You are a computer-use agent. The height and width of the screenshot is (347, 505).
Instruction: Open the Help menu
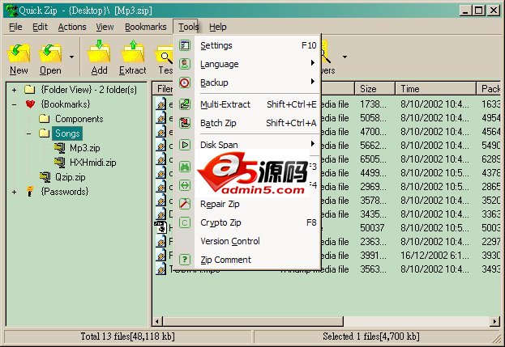tap(218, 27)
